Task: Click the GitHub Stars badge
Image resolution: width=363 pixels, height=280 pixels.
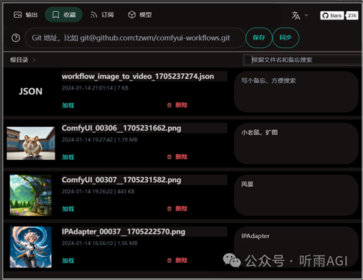Action: pyautogui.click(x=332, y=16)
